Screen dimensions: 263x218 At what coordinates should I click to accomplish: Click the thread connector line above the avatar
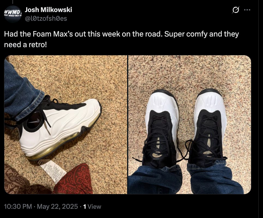(13, 2)
